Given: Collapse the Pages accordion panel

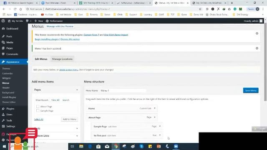Looking at the screenshot, I should [x=77, y=90].
